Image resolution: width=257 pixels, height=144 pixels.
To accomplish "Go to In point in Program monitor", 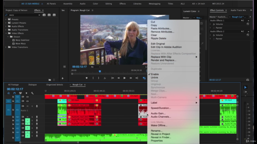I will 112,78.
